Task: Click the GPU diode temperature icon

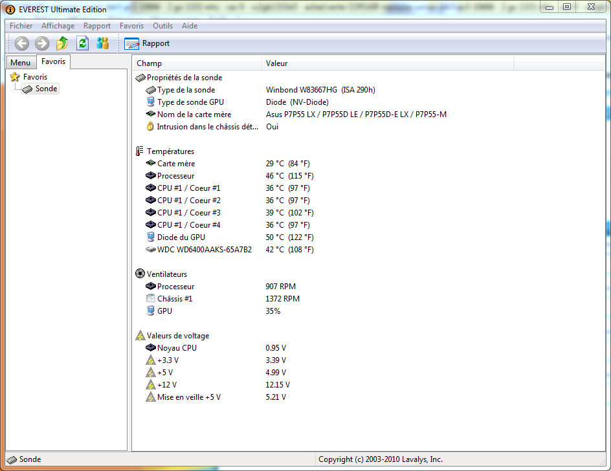Action: coord(151,237)
